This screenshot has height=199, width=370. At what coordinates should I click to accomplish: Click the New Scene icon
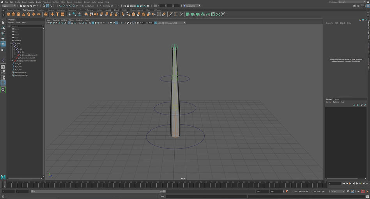tap(21, 6)
